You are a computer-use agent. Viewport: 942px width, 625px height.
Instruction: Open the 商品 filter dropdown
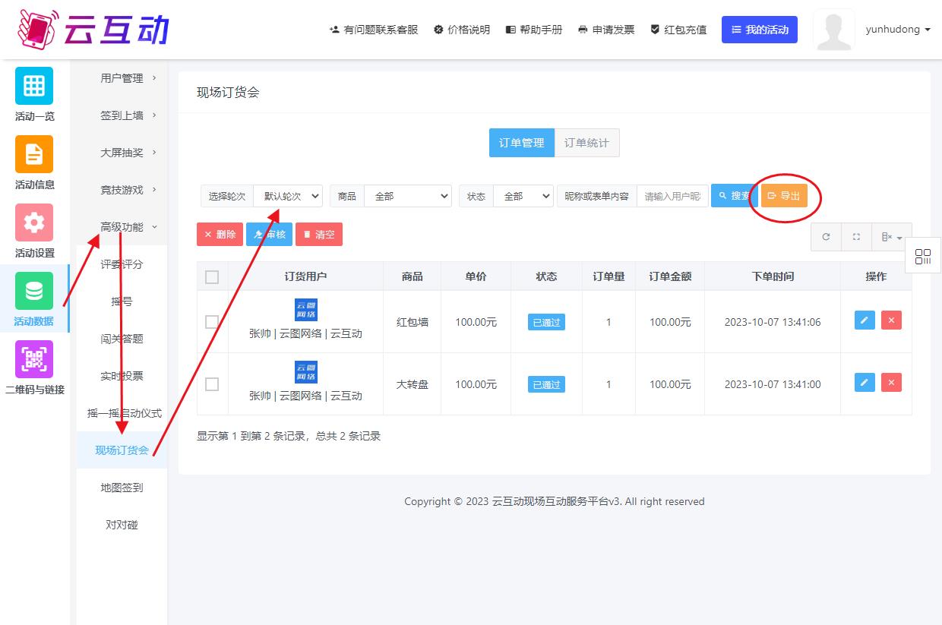[408, 196]
